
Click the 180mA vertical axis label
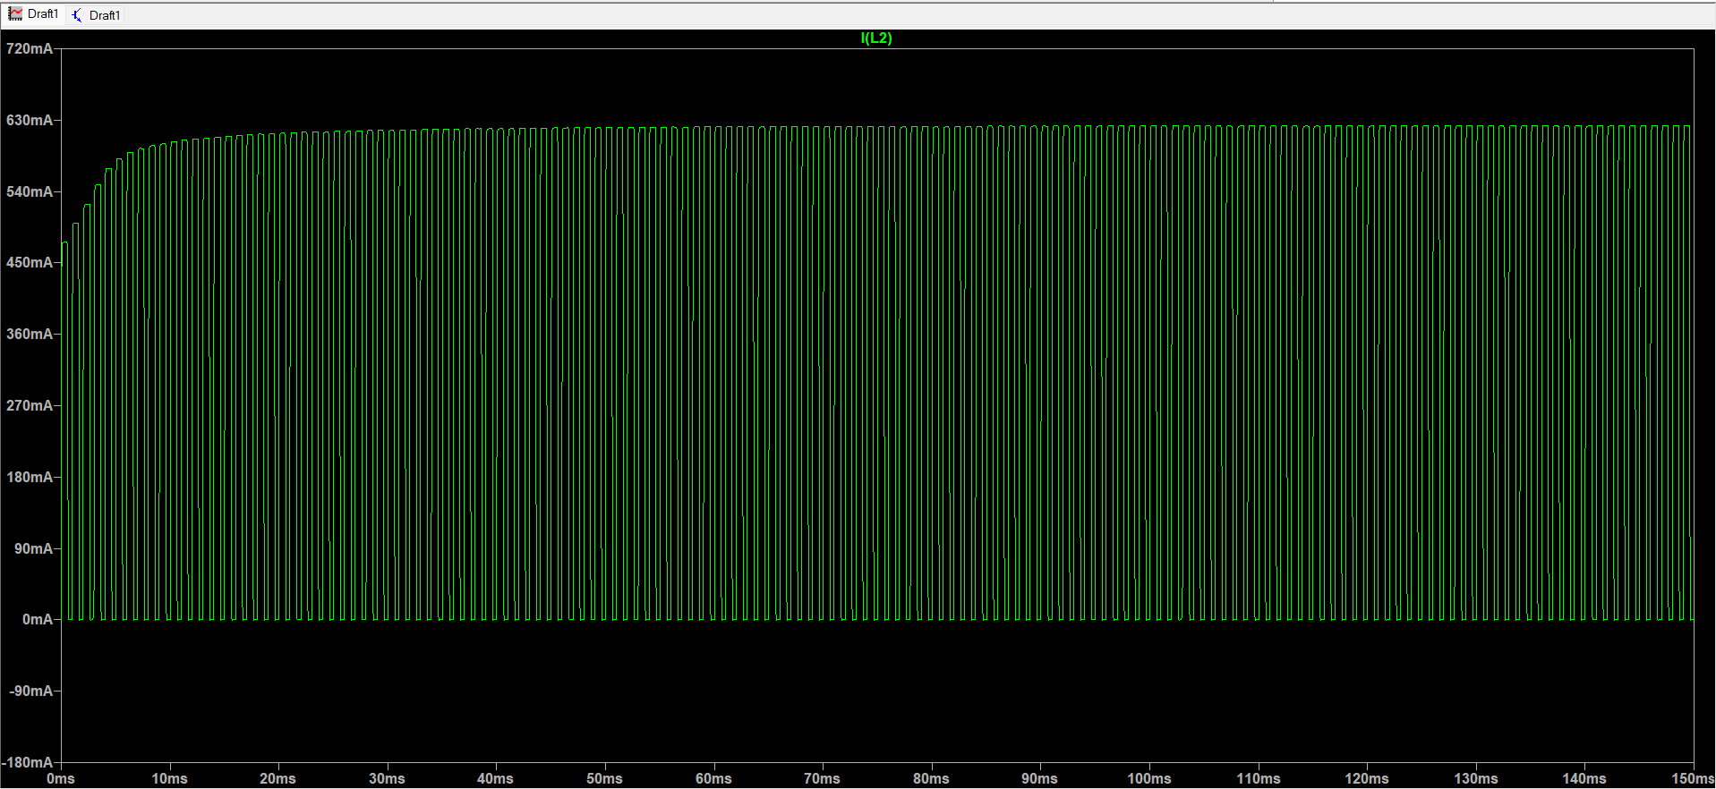(30, 477)
